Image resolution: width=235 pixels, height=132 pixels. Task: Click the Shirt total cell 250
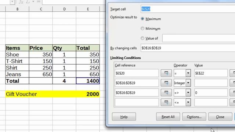[88, 68]
